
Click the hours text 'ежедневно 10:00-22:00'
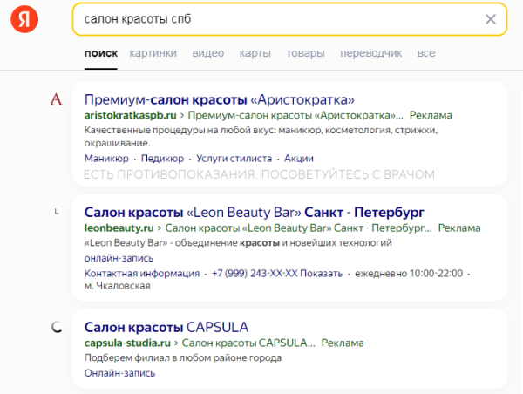(x=409, y=273)
